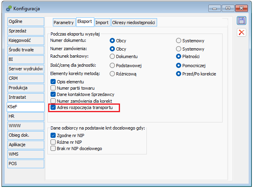Open the Okresy niedostępności tab
The height and width of the screenshot is (188, 253).
point(133,23)
